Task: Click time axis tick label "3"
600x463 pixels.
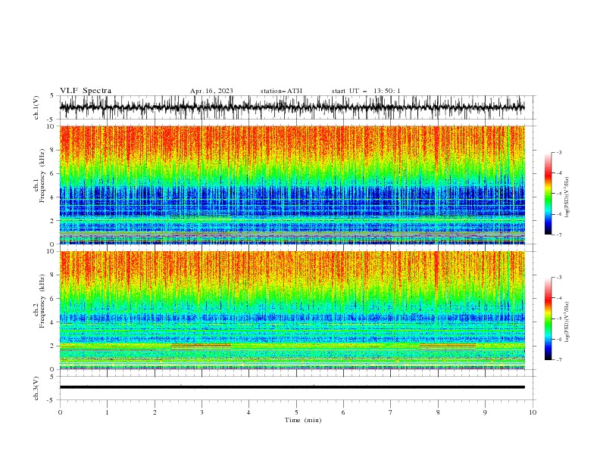Action: pyautogui.click(x=202, y=412)
